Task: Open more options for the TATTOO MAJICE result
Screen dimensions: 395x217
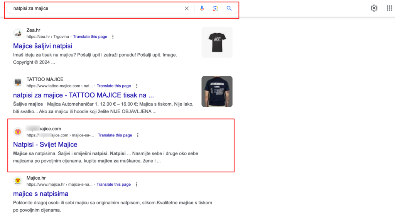Action: coord(137,86)
